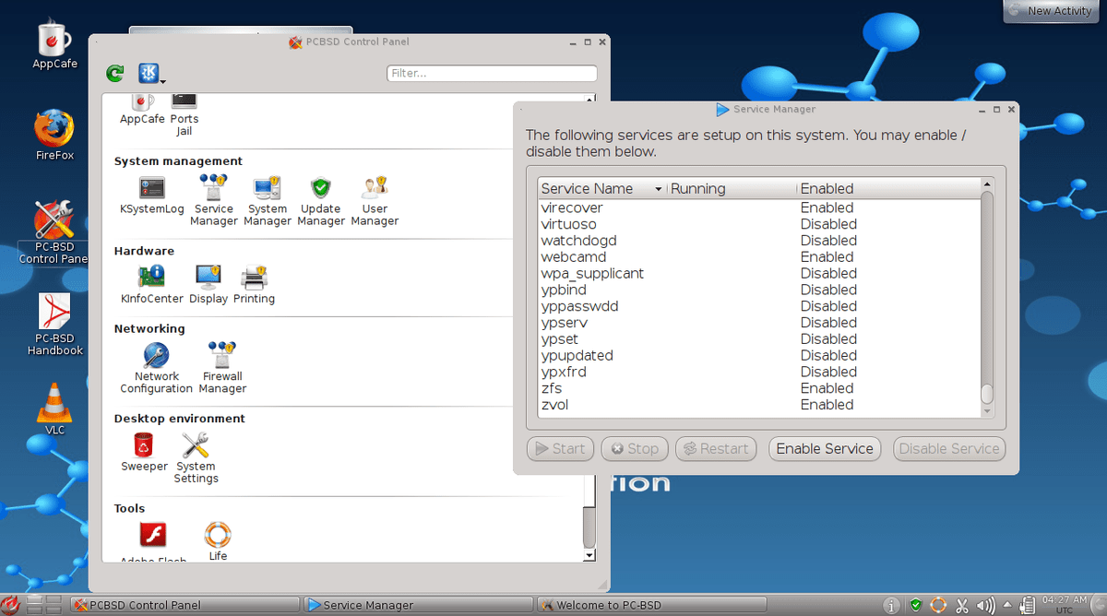The width and height of the screenshot is (1107, 616).
Task: Click the New Activity button
Action: click(x=1053, y=11)
